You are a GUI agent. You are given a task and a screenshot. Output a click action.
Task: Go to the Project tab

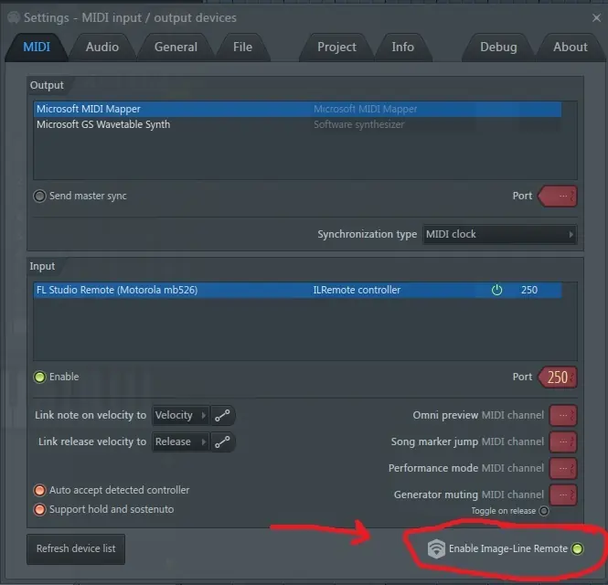point(336,47)
